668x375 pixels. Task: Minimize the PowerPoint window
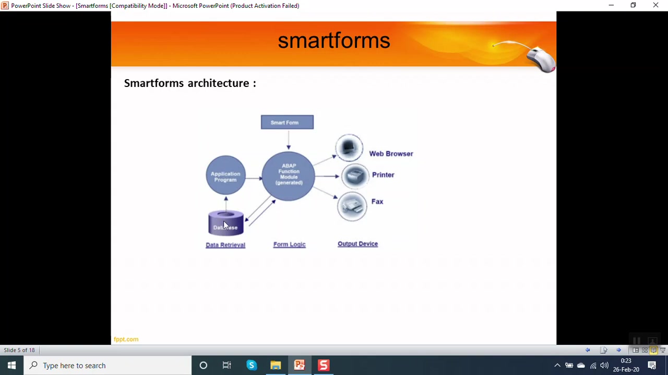coord(611,5)
